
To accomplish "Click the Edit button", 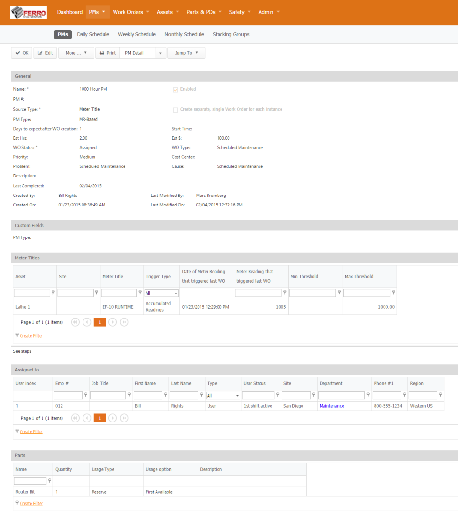I will (45, 53).
